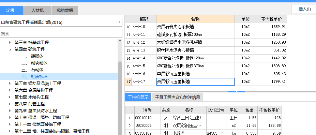This screenshot has width=316, height=135.
Task: Click the 含量 column header
Action: point(250,110)
